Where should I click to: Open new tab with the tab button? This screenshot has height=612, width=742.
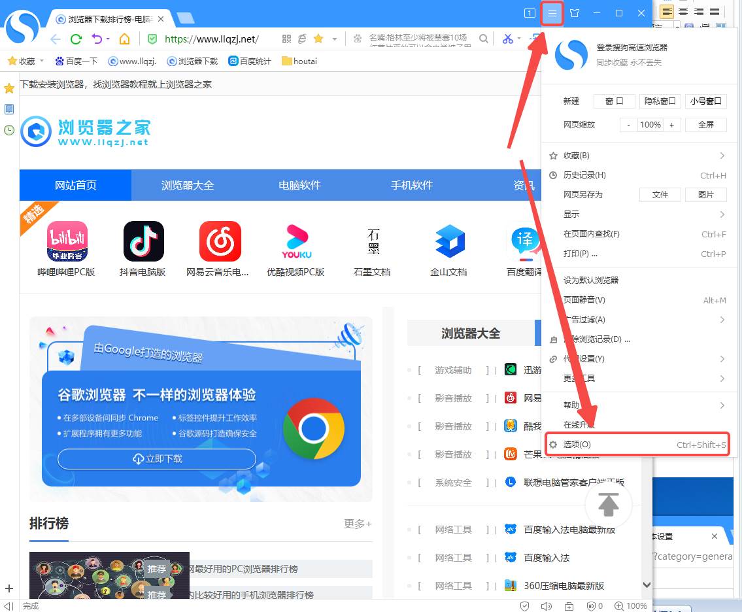(x=185, y=18)
